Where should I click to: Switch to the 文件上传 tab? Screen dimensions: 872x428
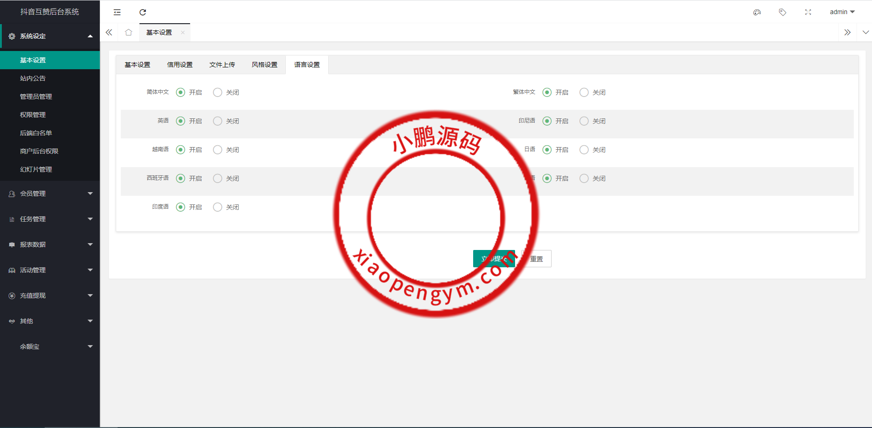(x=222, y=65)
